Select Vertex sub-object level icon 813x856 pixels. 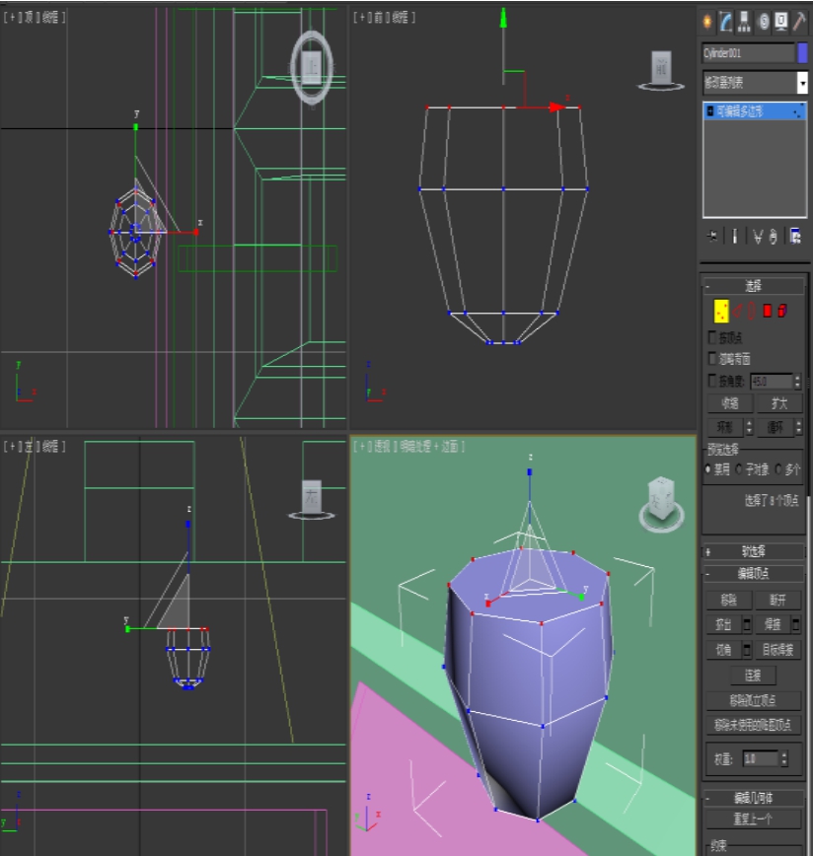pyautogui.click(x=721, y=311)
